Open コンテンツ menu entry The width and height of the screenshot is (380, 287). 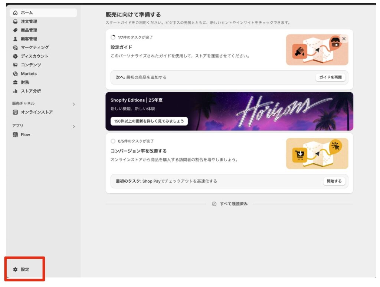click(x=43, y=65)
